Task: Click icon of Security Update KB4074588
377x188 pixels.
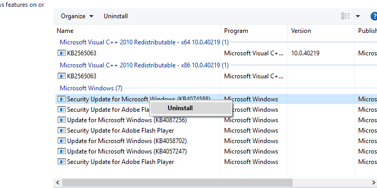Action: tap(62, 99)
